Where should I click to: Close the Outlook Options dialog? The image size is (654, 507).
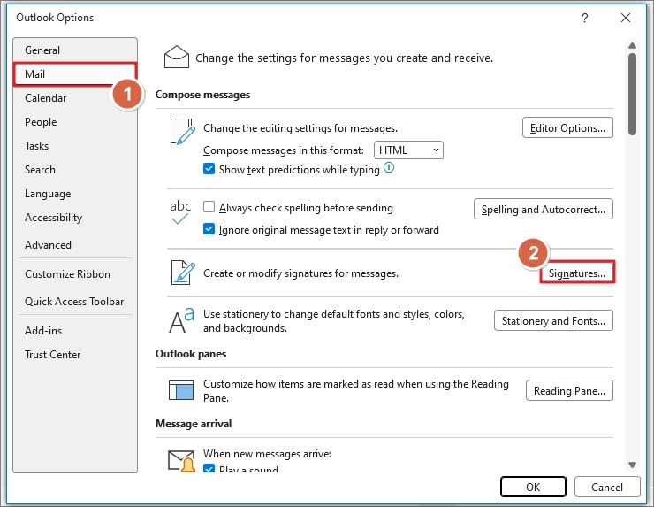[x=625, y=18]
